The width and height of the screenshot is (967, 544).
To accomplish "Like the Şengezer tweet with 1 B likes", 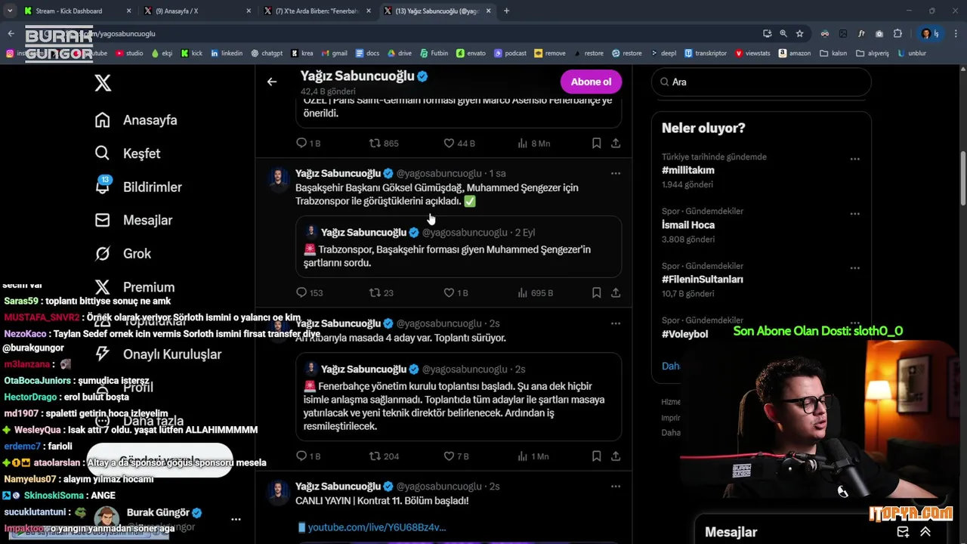I will 456,292.
